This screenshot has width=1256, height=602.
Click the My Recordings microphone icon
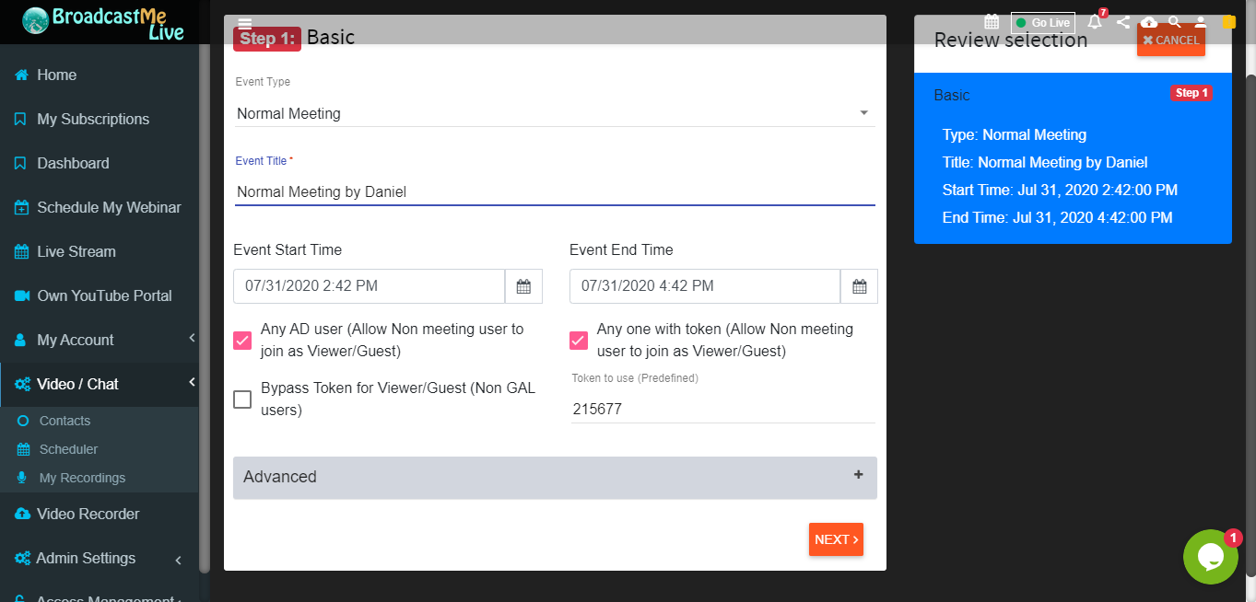tap(23, 478)
